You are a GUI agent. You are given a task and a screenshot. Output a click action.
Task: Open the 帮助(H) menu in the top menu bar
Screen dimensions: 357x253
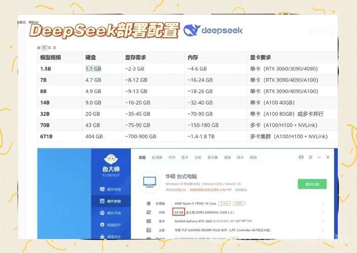pyautogui.click(x=33, y=22)
